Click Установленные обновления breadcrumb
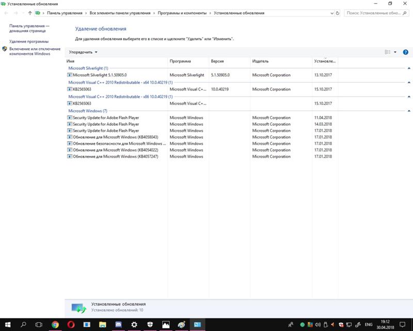This screenshot has height=331, width=413. tap(239, 13)
